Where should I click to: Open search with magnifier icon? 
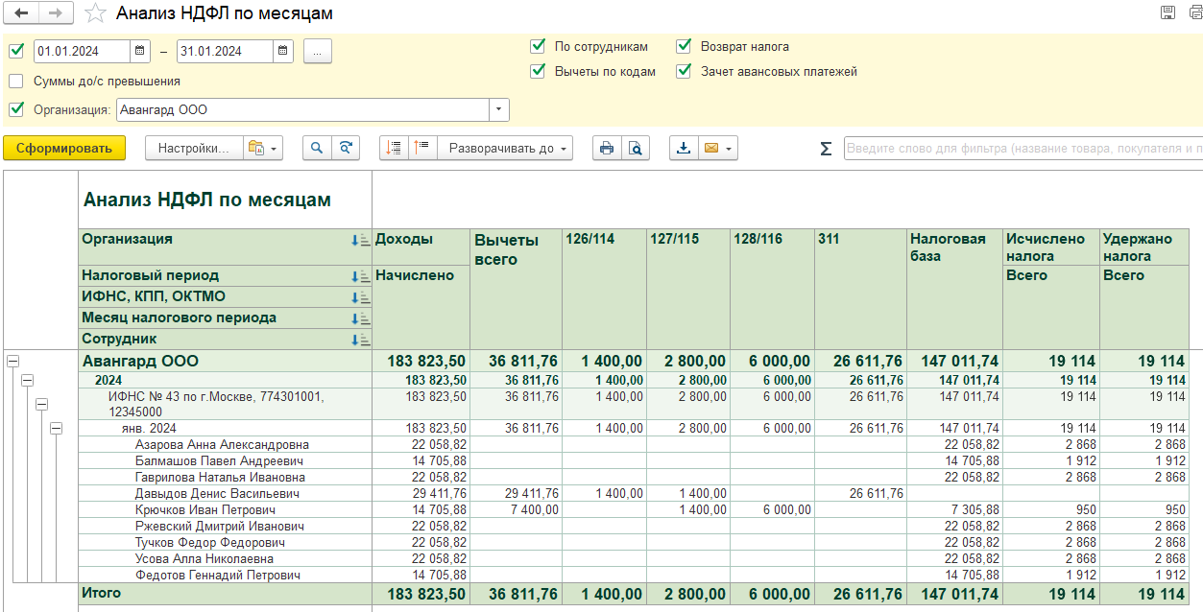click(317, 148)
